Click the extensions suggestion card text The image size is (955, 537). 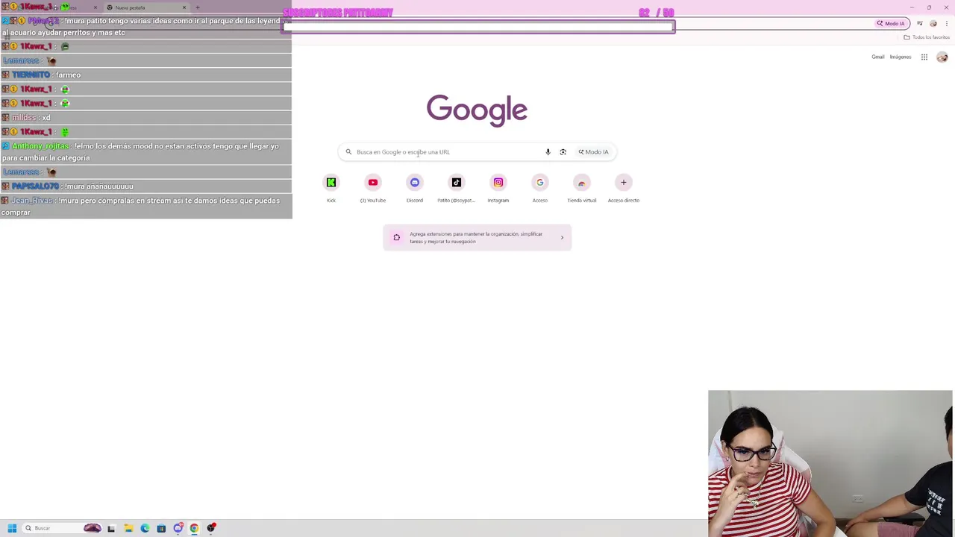476,238
